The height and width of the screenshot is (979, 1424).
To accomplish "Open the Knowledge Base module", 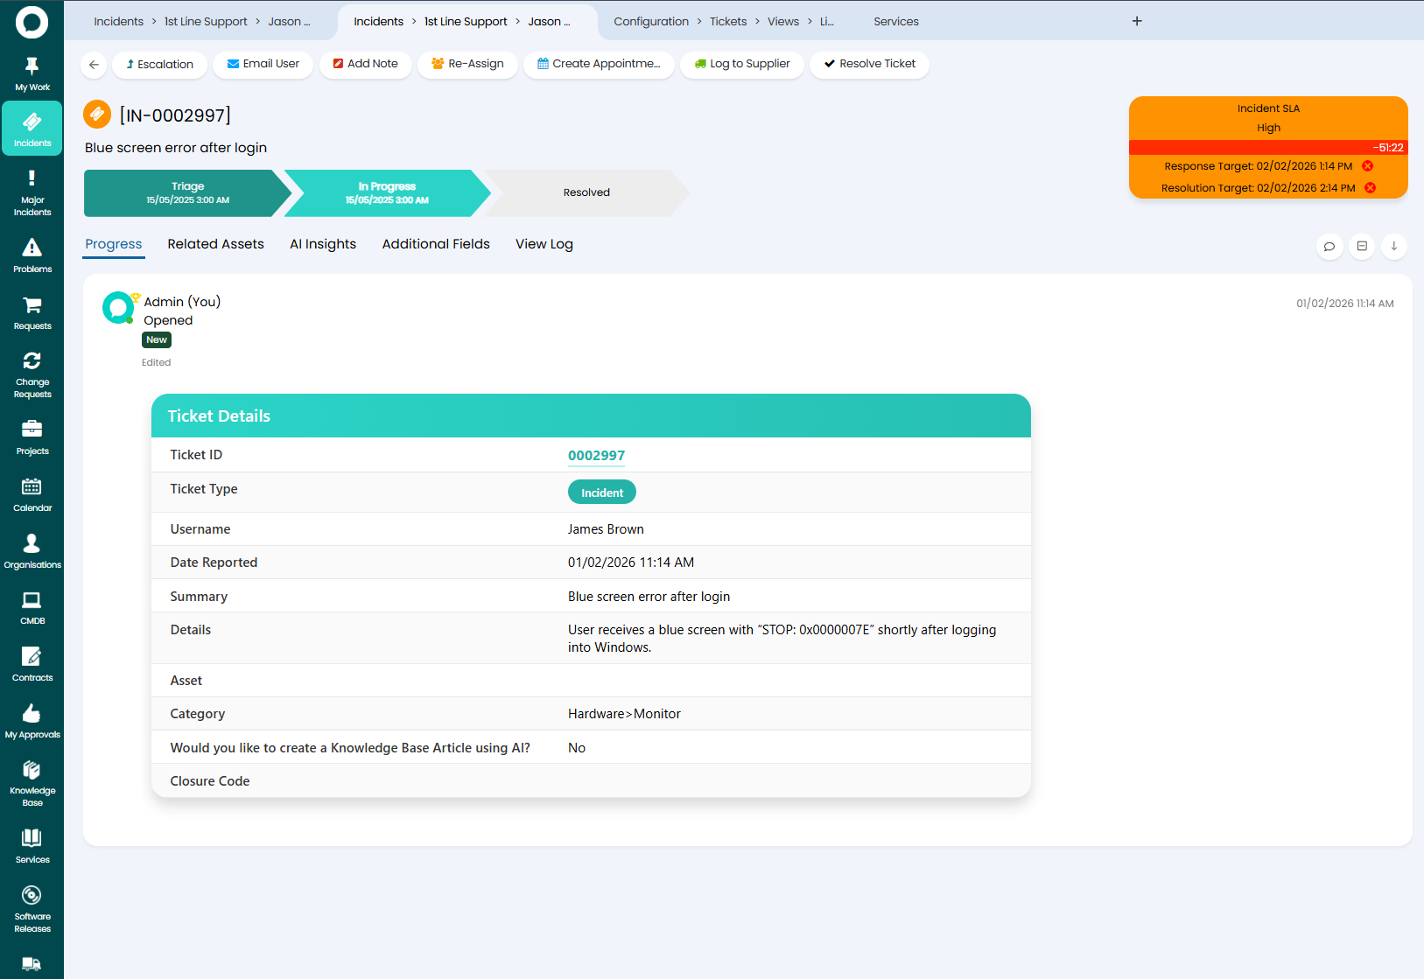I will tap(32, 783).
